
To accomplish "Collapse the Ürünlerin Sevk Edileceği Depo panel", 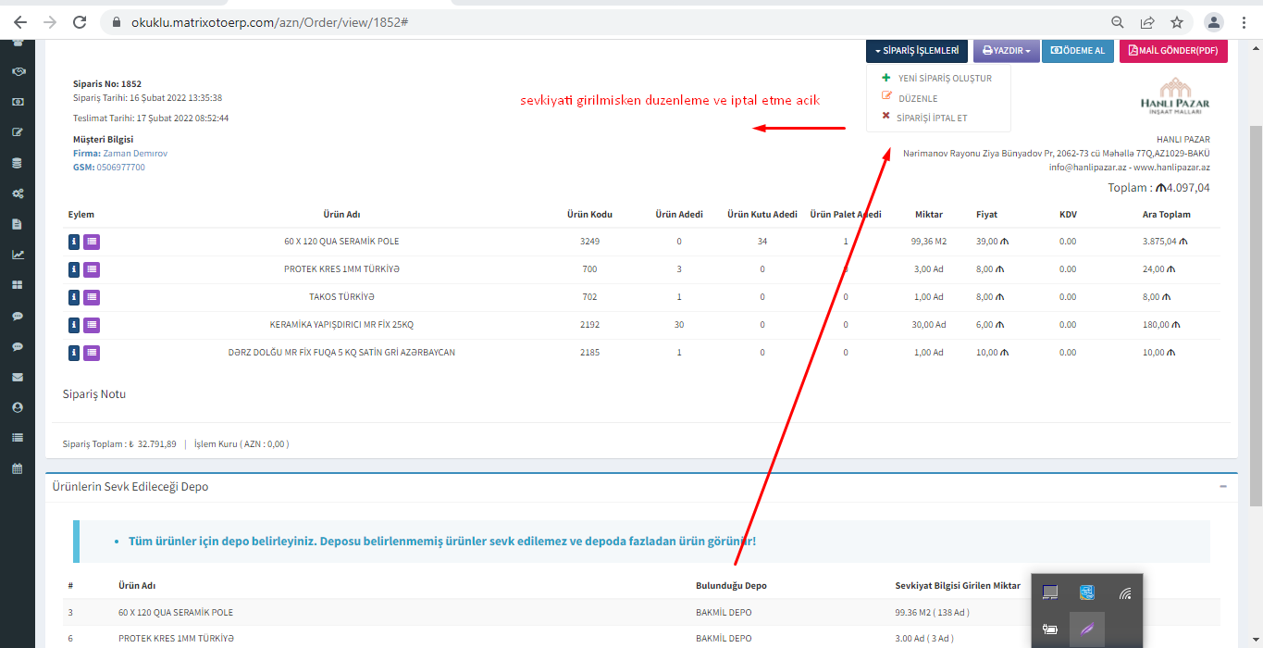I will click(1223, 486).
